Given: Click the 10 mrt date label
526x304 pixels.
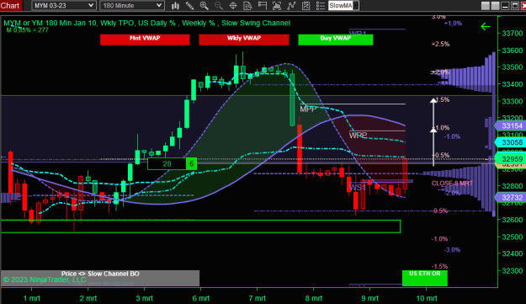Looking at the screenshot, I should pos(427,298).
